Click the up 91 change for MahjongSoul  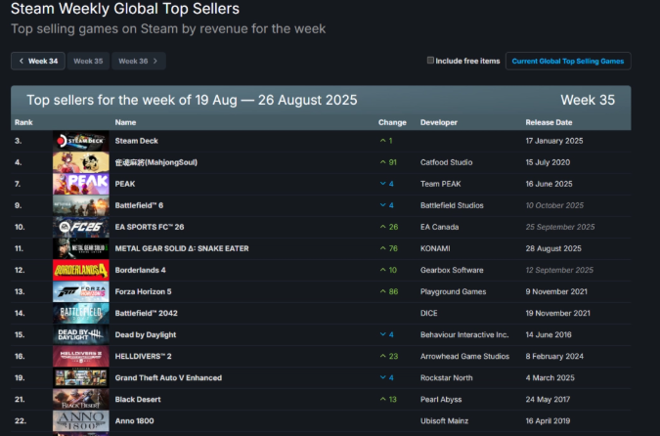[x=388, y=162]
